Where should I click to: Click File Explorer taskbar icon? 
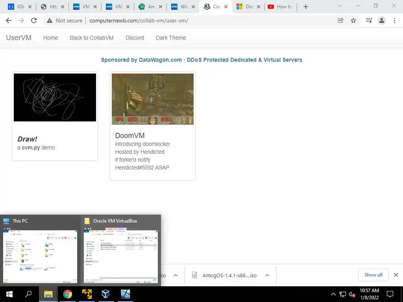click(48, 294)
